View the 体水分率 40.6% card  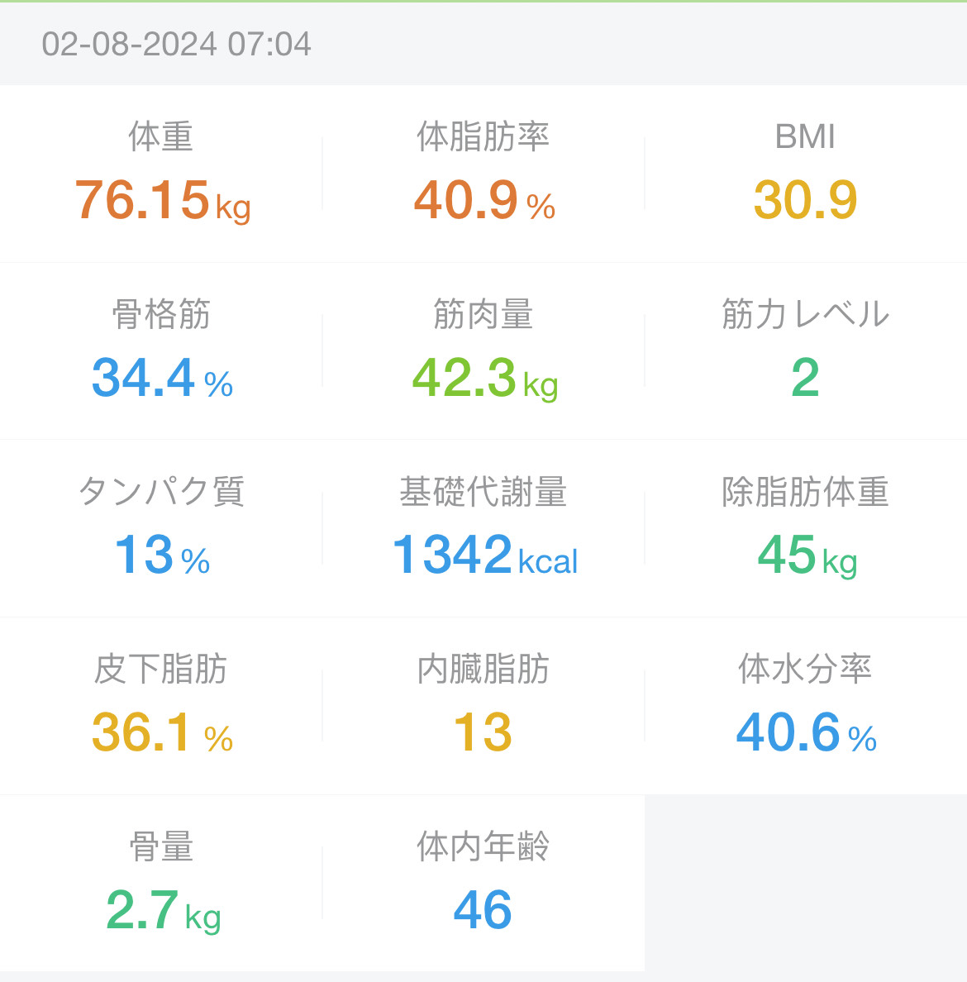point(806,706)
